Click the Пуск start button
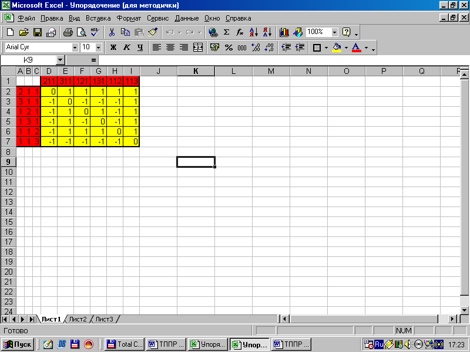 tap(18, 344)
